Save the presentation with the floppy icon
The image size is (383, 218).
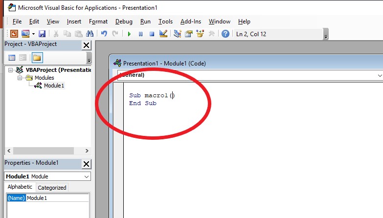click(42, 34)
